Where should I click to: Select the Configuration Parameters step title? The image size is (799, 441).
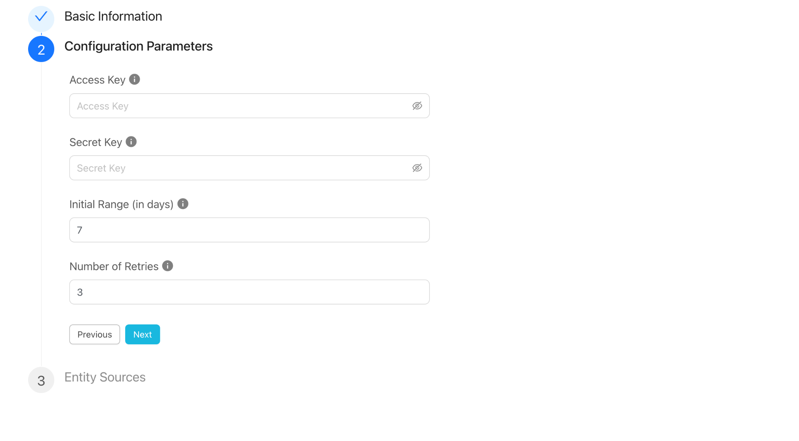tap(138, 46)
